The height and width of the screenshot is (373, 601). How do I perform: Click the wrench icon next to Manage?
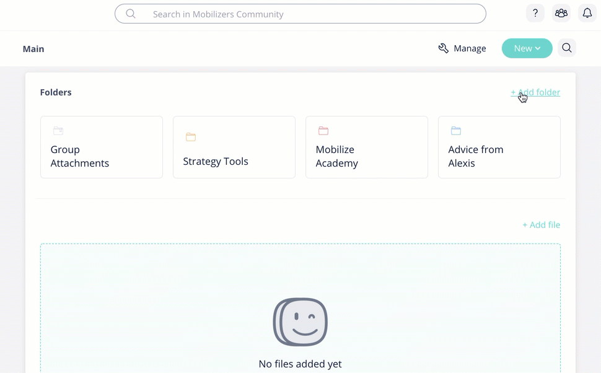[x=444, y=48]
